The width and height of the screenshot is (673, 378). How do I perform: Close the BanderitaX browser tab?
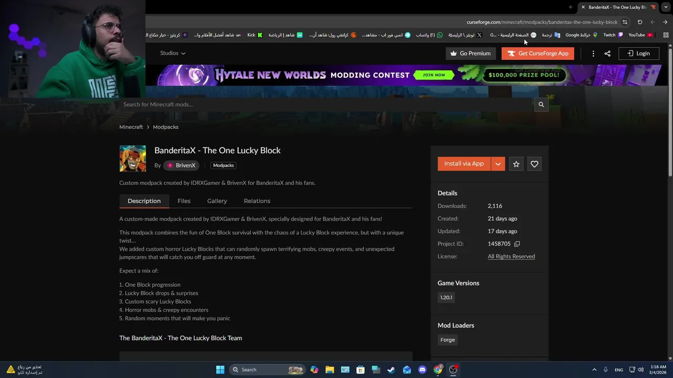583,7
